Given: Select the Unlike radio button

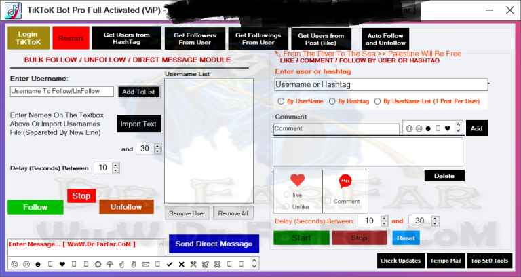Looking at the screenshot, I should click(286, 206).
